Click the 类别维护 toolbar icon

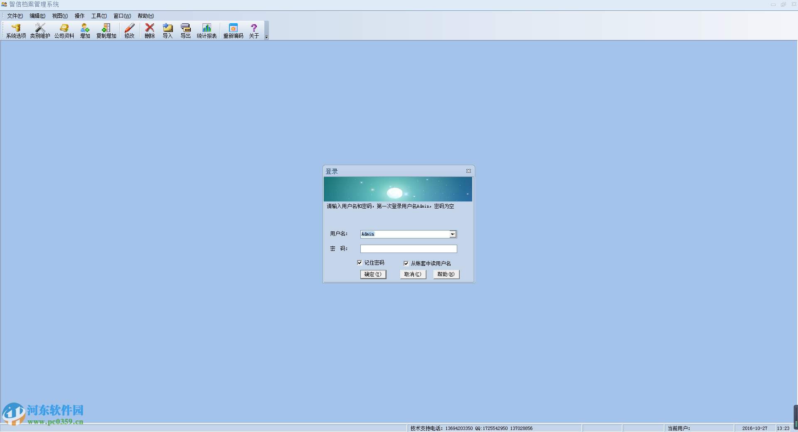point(40,31)
